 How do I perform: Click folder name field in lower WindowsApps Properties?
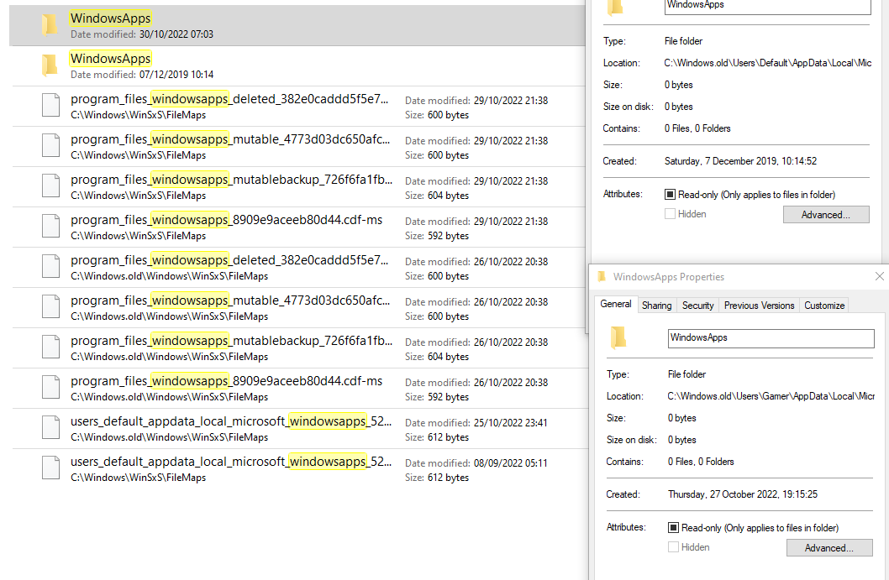[x=771, y=338]
